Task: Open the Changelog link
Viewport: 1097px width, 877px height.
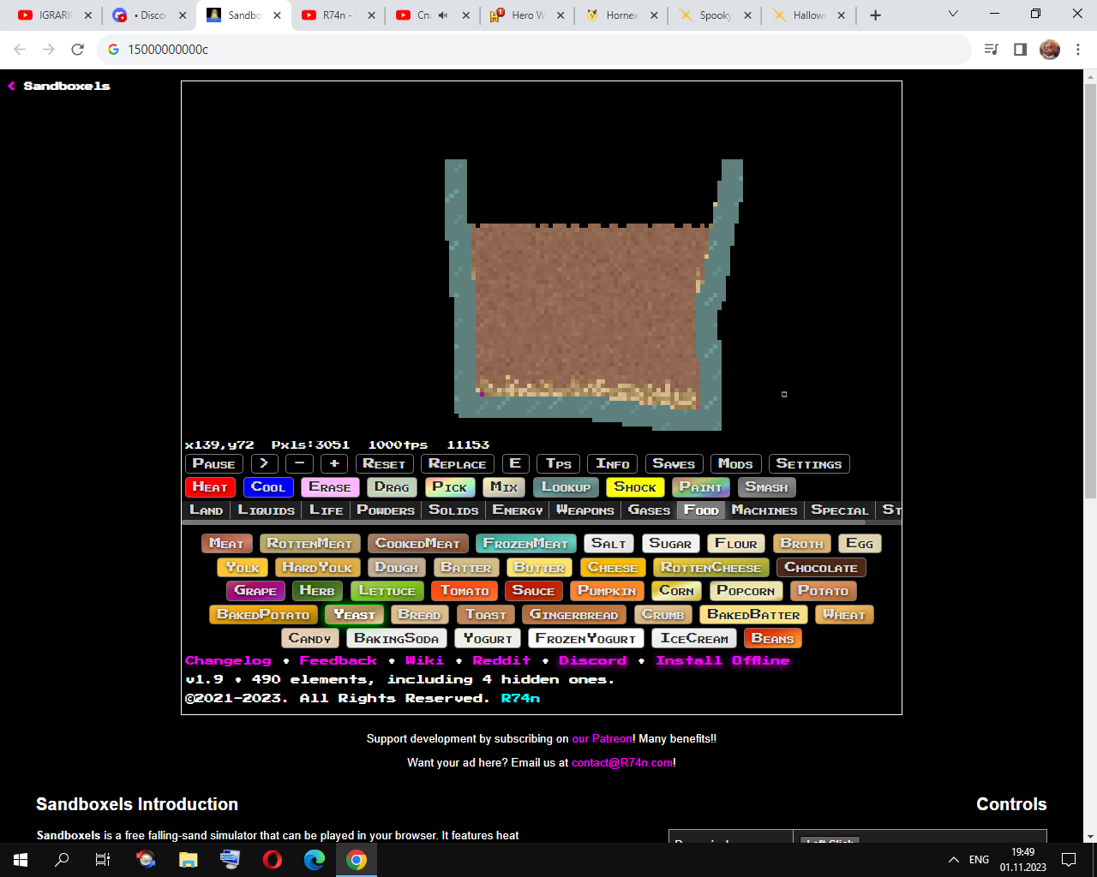Action: (x=228, y=660)
